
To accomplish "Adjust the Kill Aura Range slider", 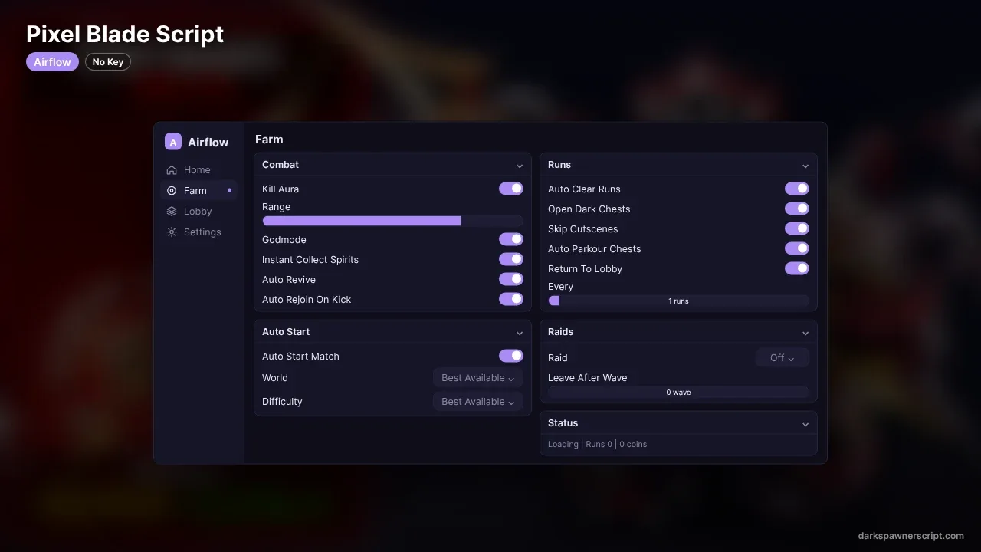I will tap(392, 221).
